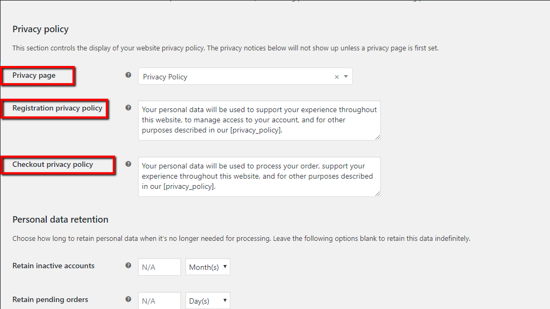The height and width of the screenshot is (309, 550).
Task: Click the help icon beside Privacy page
Action: (x=128, y=76)
